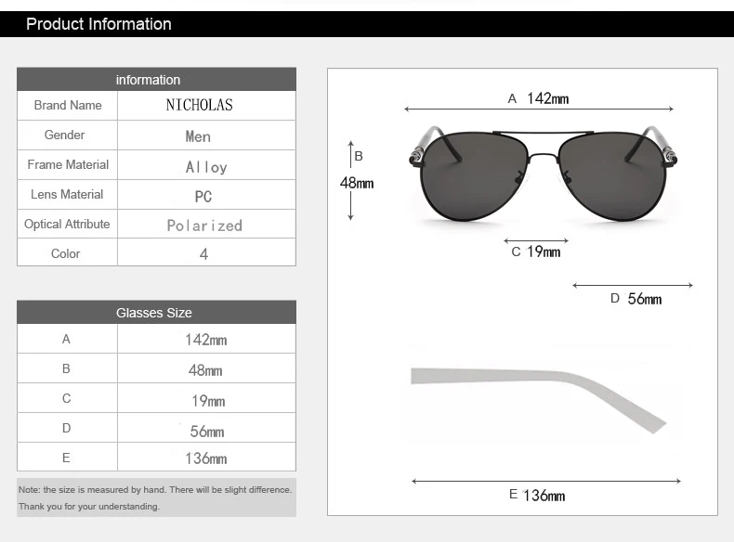Click the 'Men' gender value
Screen dimensions: 734x542
coord(198,136)
